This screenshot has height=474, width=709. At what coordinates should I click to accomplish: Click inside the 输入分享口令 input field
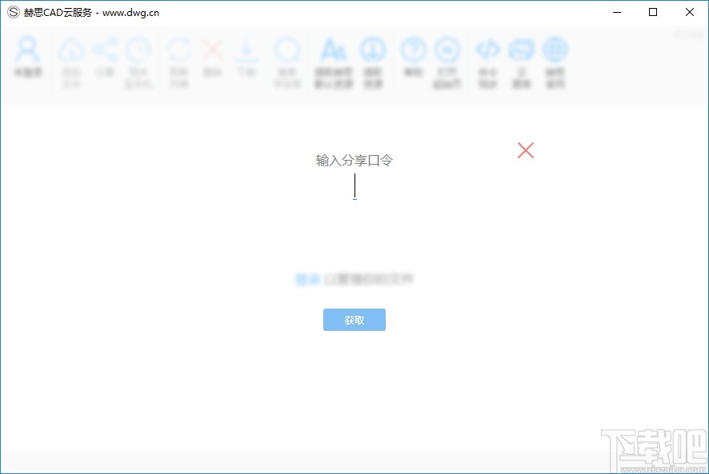pyautogui.click(x=354, y=186)
